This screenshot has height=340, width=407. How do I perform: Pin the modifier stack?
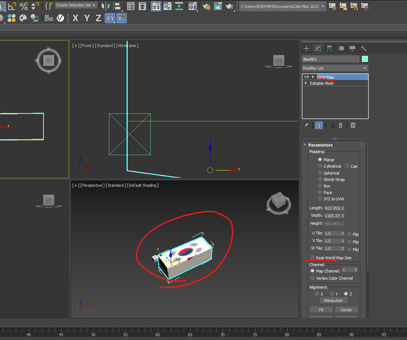[x=306, y=125]
